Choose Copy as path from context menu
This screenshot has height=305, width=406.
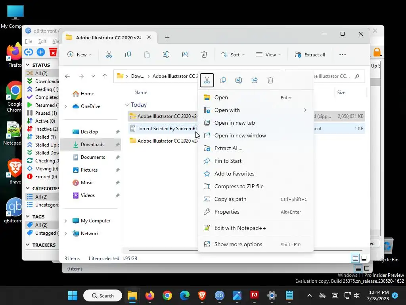click(256, 199)
